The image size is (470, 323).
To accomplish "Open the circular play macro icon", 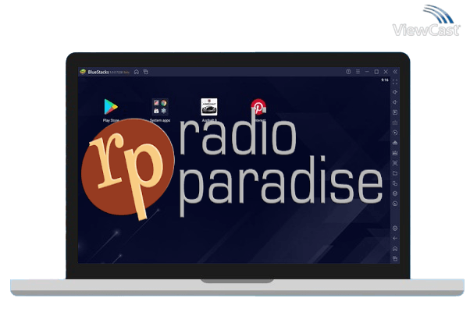I will click(395, 133).
